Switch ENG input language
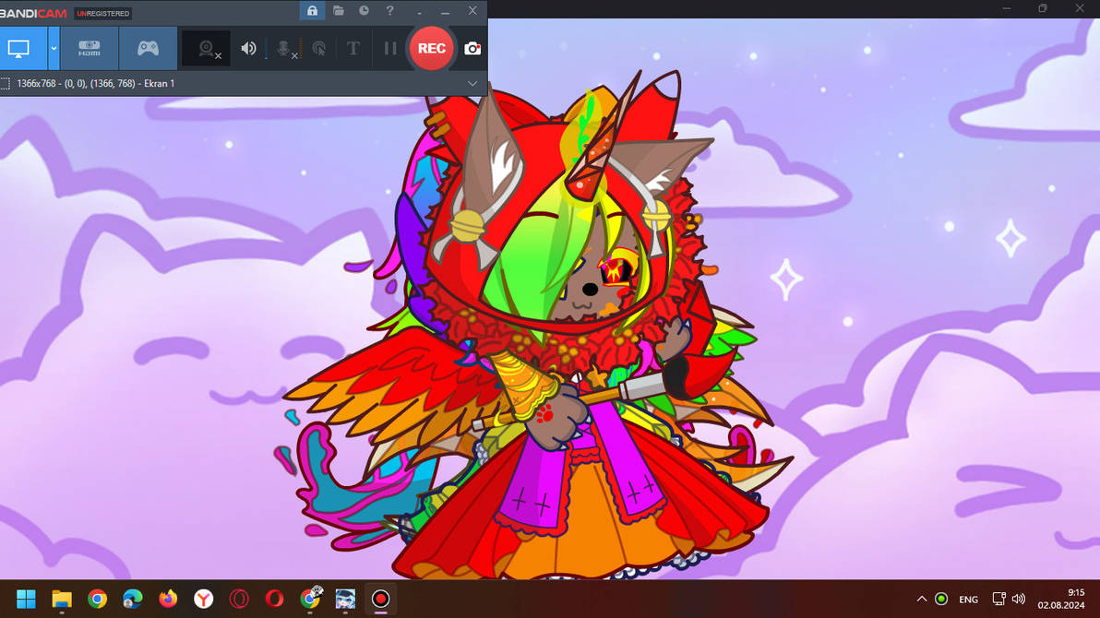The image size is (1100, 618). pos(969,600)
